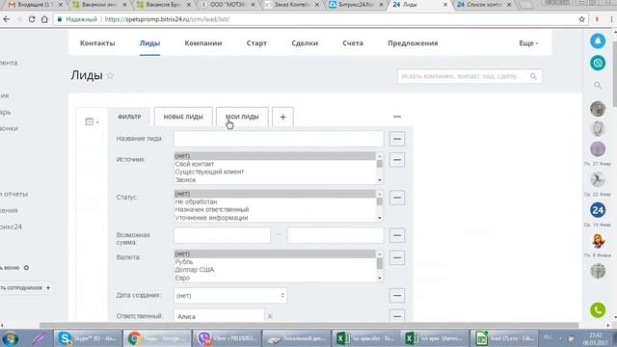Open Viber from the taskbar
The image size is (617, 347).
coord(227,338)
